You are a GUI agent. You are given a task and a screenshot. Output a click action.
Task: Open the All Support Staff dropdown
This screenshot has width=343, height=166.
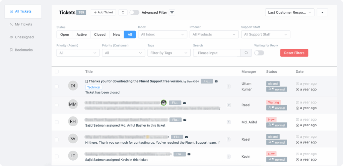(266, 34)
